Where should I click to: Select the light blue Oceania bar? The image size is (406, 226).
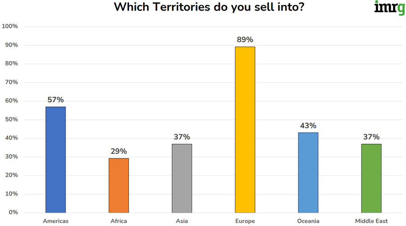(x=308, y=172)
